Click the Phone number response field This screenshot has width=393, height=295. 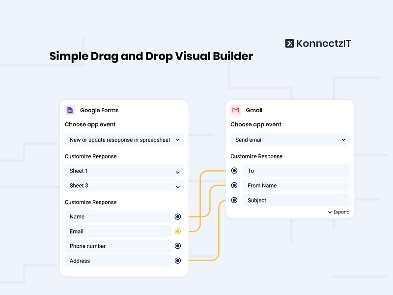click(118, 246)
